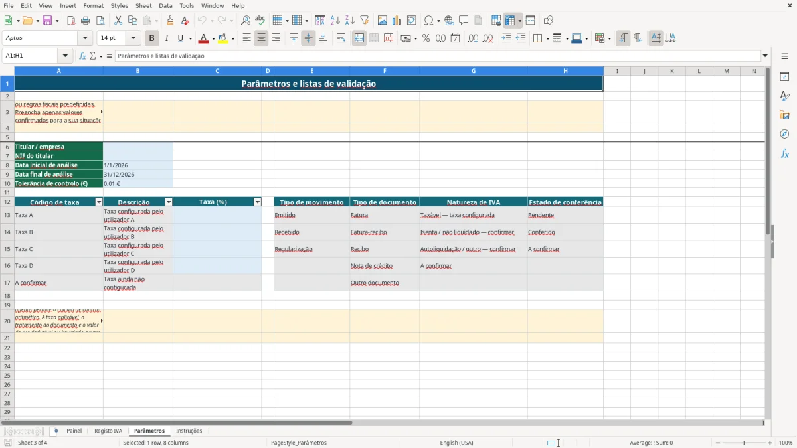Open the sidebar Navigator compass icon
797x448 pixels.
click(x=784, y=134)
